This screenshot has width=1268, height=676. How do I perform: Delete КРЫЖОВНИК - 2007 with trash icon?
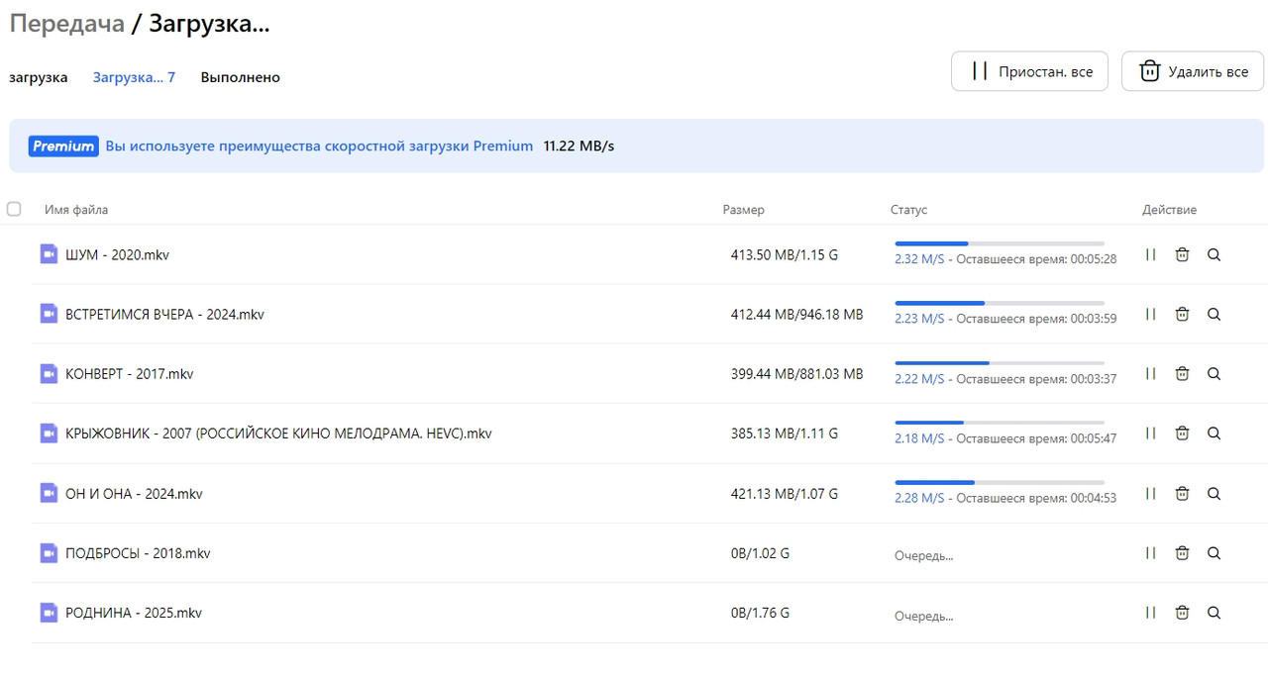(1182, 433)
